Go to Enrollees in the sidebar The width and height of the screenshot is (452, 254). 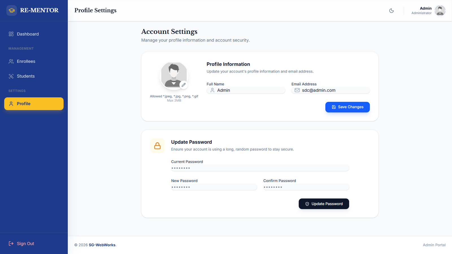[x=26, y=62]
